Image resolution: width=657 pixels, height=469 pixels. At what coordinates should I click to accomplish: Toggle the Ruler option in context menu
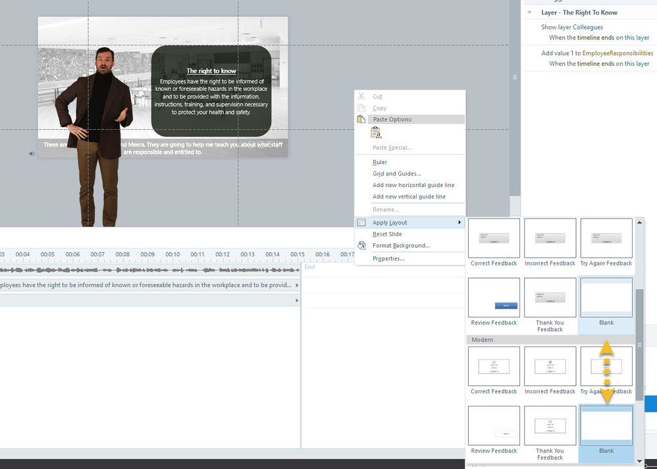[x=379, y=162]
